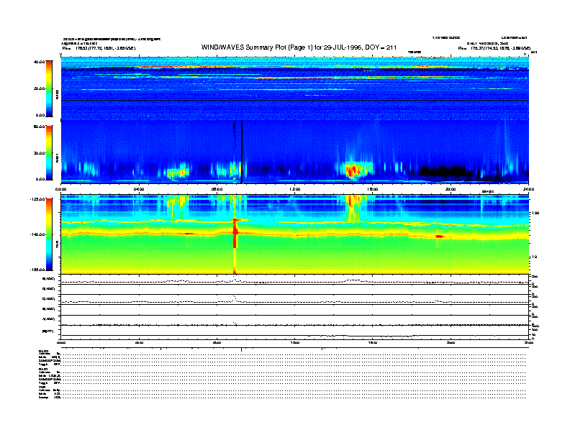The image size is (570, 440).
Task: Click the 12:00 tick label below RAD1 spectrogram
Action: click(x=295, y=189)
